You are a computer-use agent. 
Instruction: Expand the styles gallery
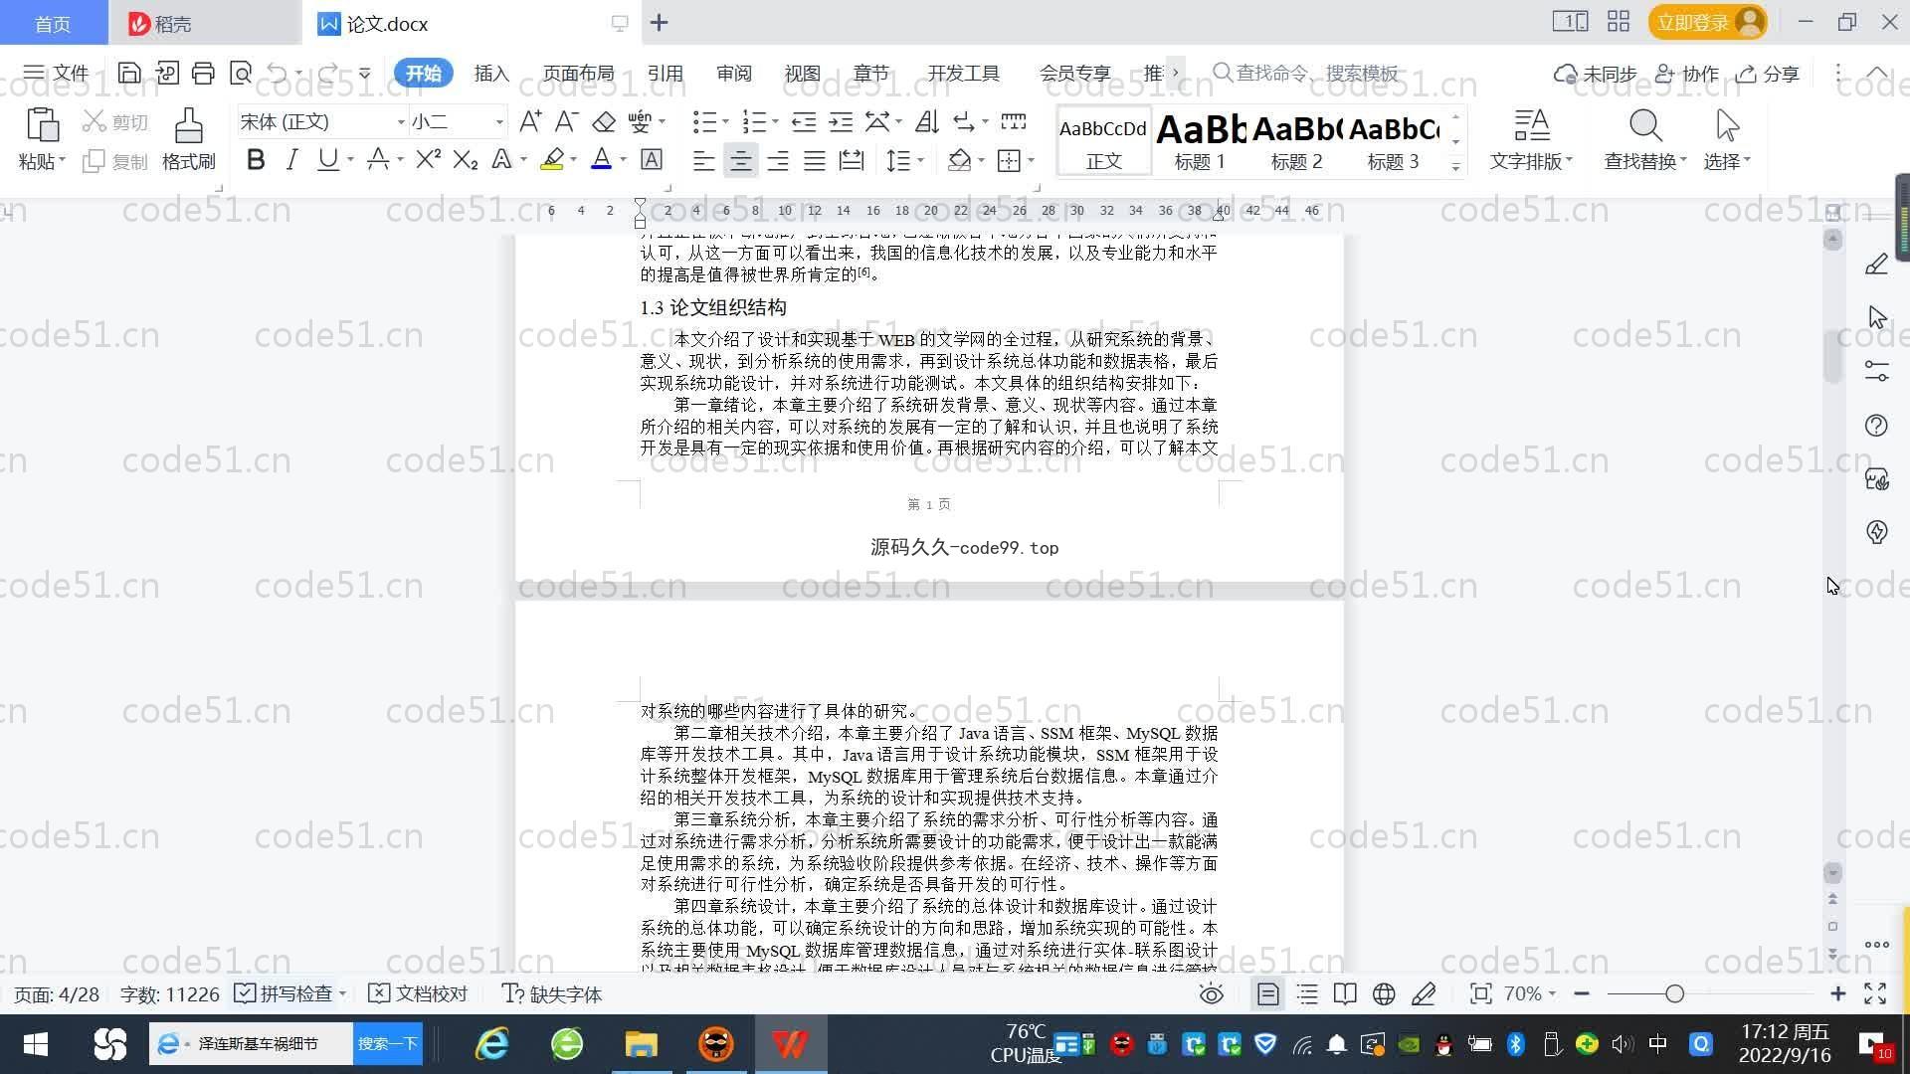point(1455,167)
